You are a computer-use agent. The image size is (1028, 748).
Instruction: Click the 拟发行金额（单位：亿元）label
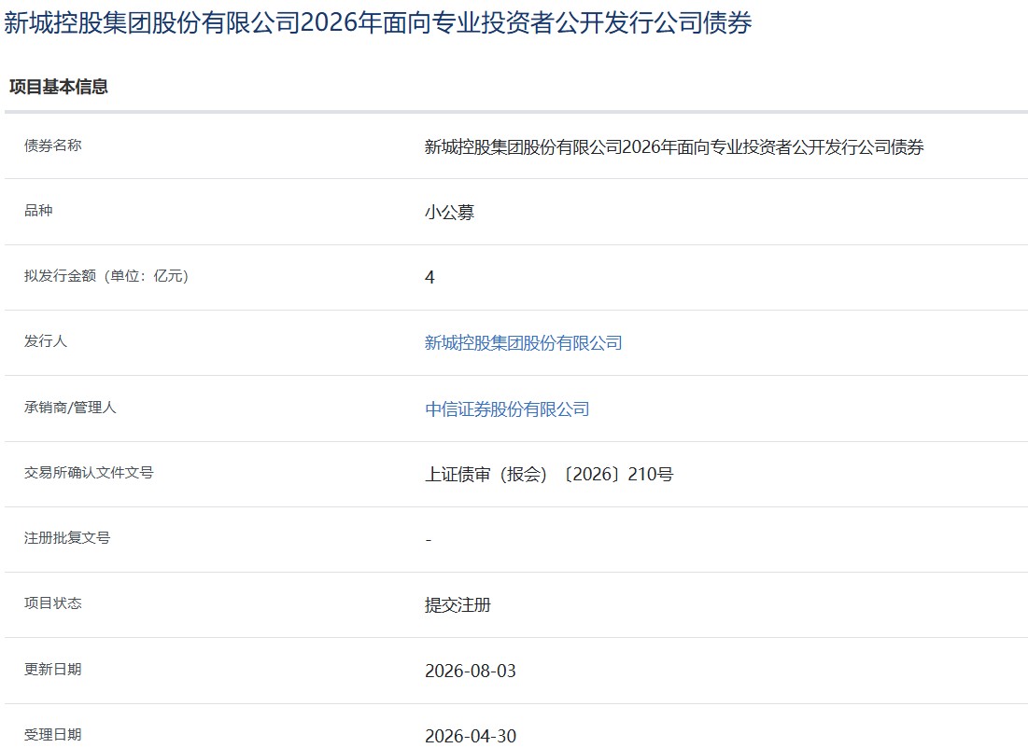[x=106, y=276]
